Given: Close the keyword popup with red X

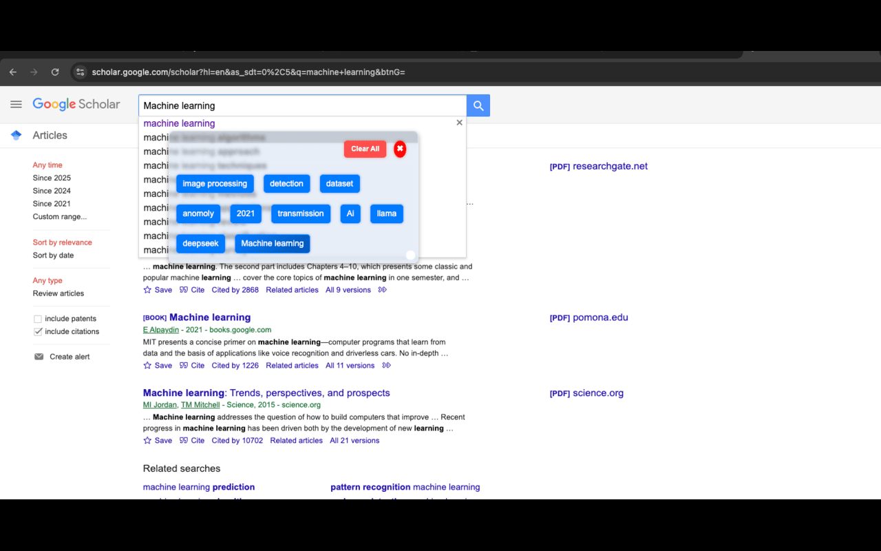Looking at the screenshot, I should tap(400, 149).
